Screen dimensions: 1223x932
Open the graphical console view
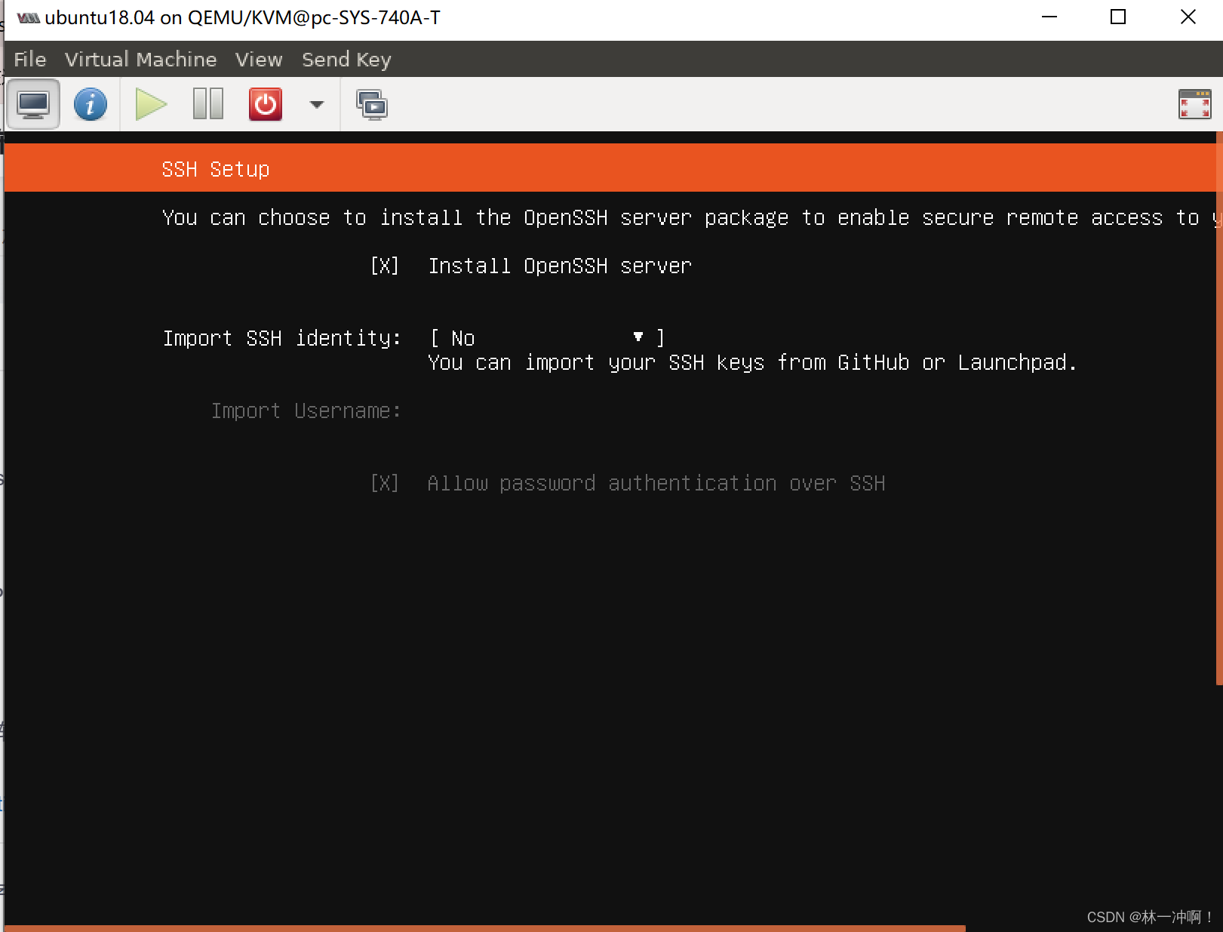coord(32,104)
